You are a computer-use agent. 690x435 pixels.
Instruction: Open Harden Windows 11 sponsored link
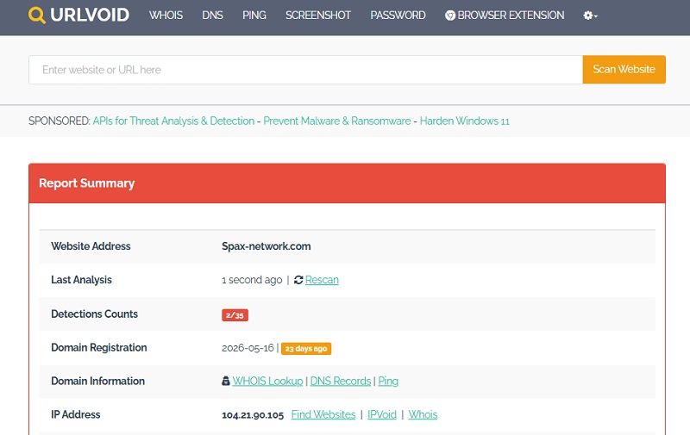tap(465, 121)
